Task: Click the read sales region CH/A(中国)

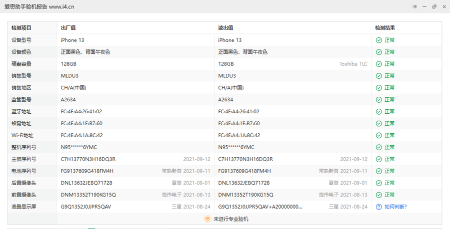Action: [x=230, y=88]
